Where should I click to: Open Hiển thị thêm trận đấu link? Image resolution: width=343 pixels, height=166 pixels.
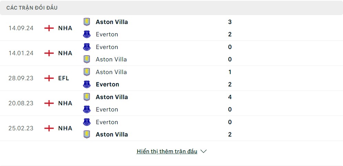click(167, 151)
